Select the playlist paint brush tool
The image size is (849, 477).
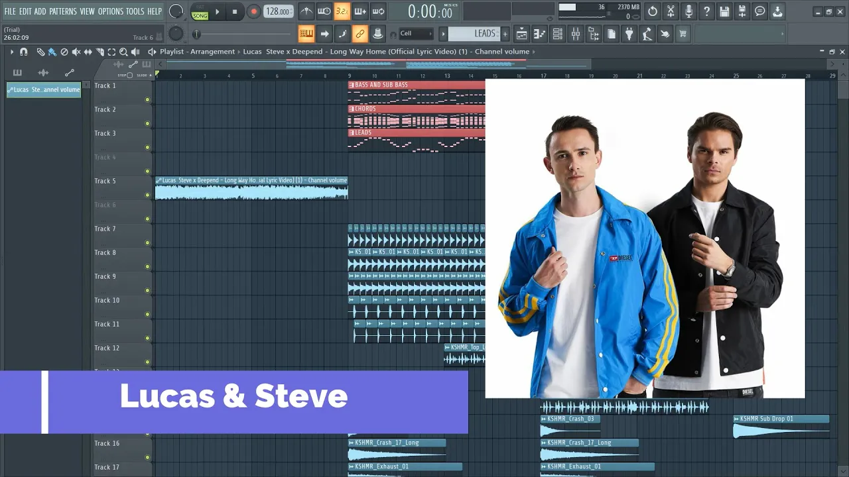point(52,52)
